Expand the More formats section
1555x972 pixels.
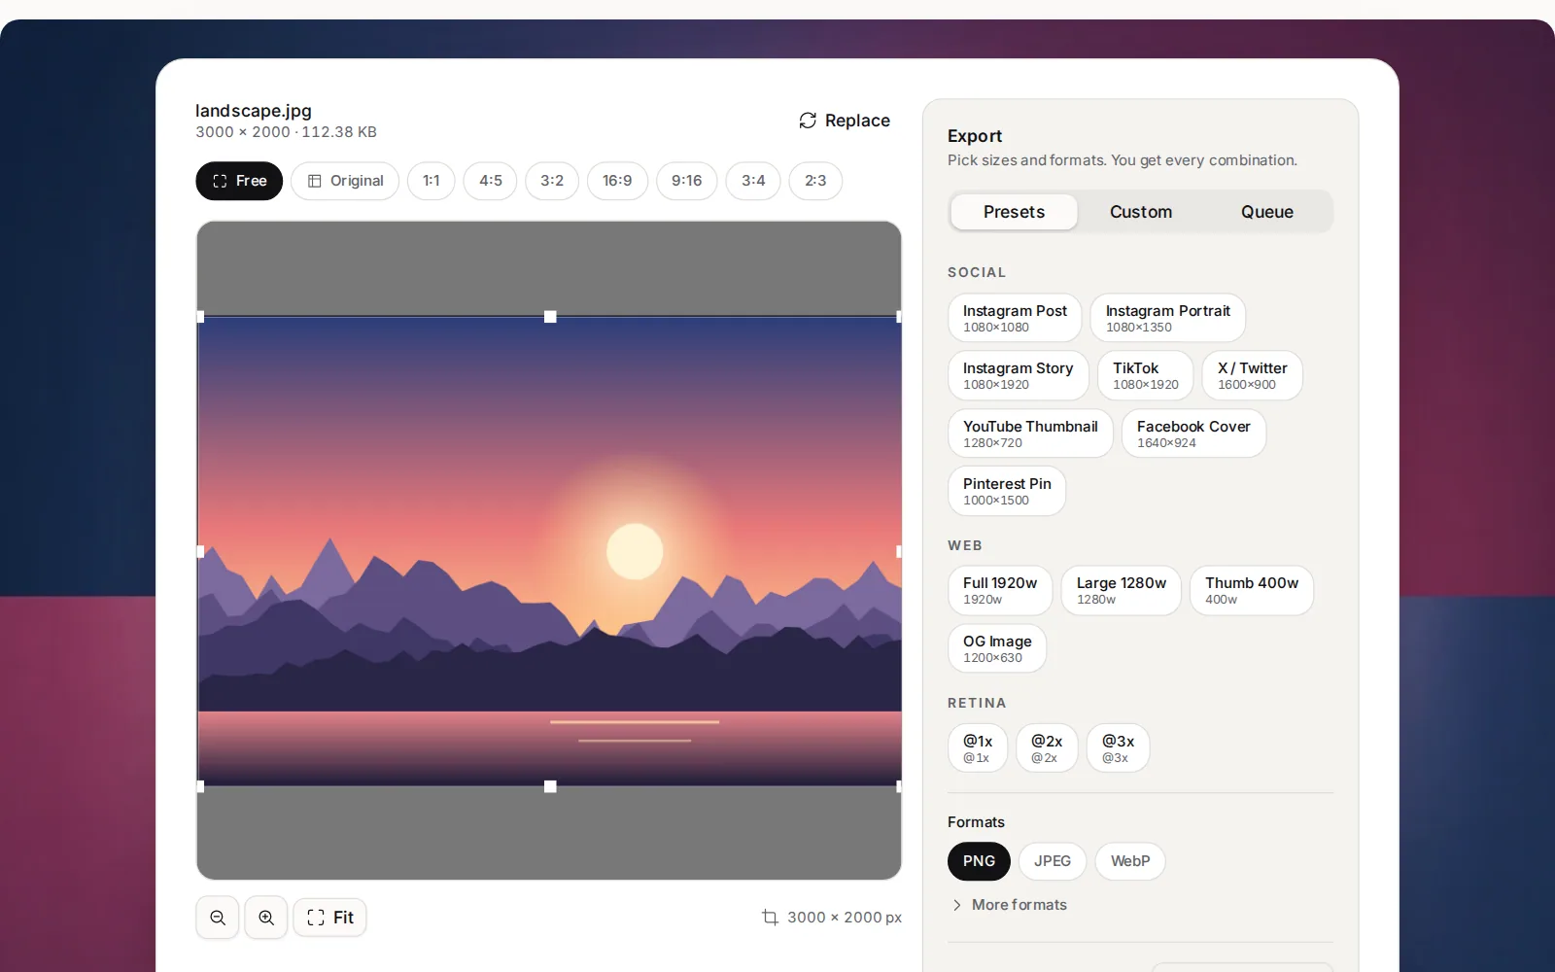point(1009,905)
